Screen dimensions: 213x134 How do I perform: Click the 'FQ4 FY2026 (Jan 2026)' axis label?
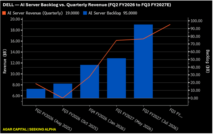(107, 119)
